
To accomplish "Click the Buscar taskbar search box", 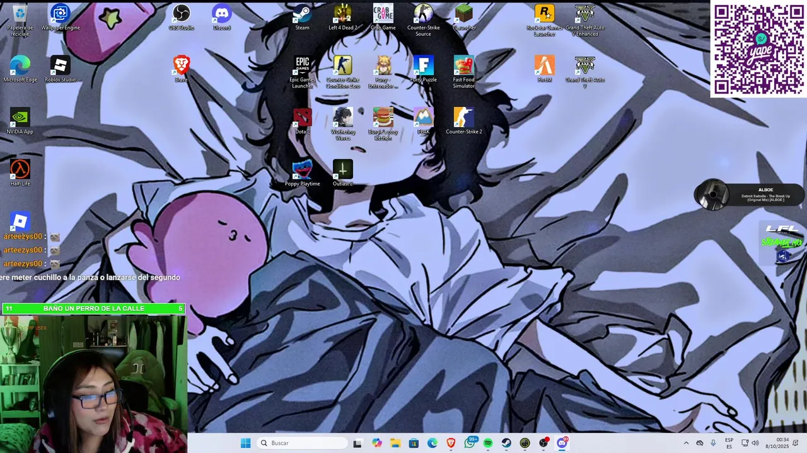I will point(302,443).
